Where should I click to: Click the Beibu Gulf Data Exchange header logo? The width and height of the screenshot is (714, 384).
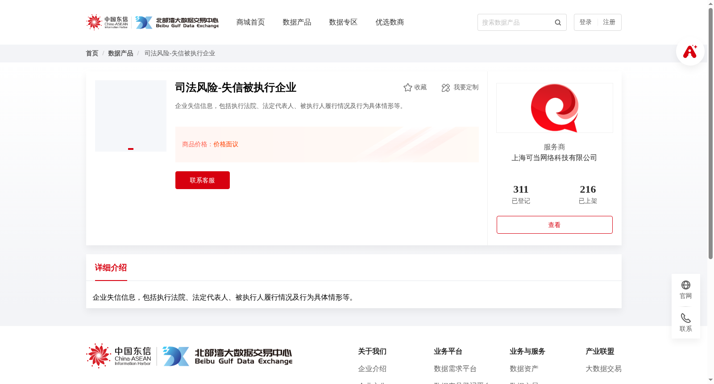[x=177, y=22]
